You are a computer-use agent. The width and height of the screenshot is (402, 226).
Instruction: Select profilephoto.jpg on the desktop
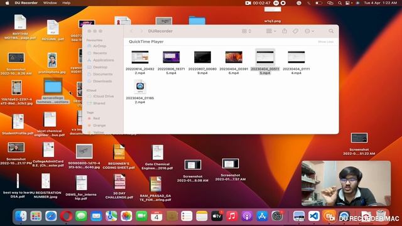(x=52, y=63)
